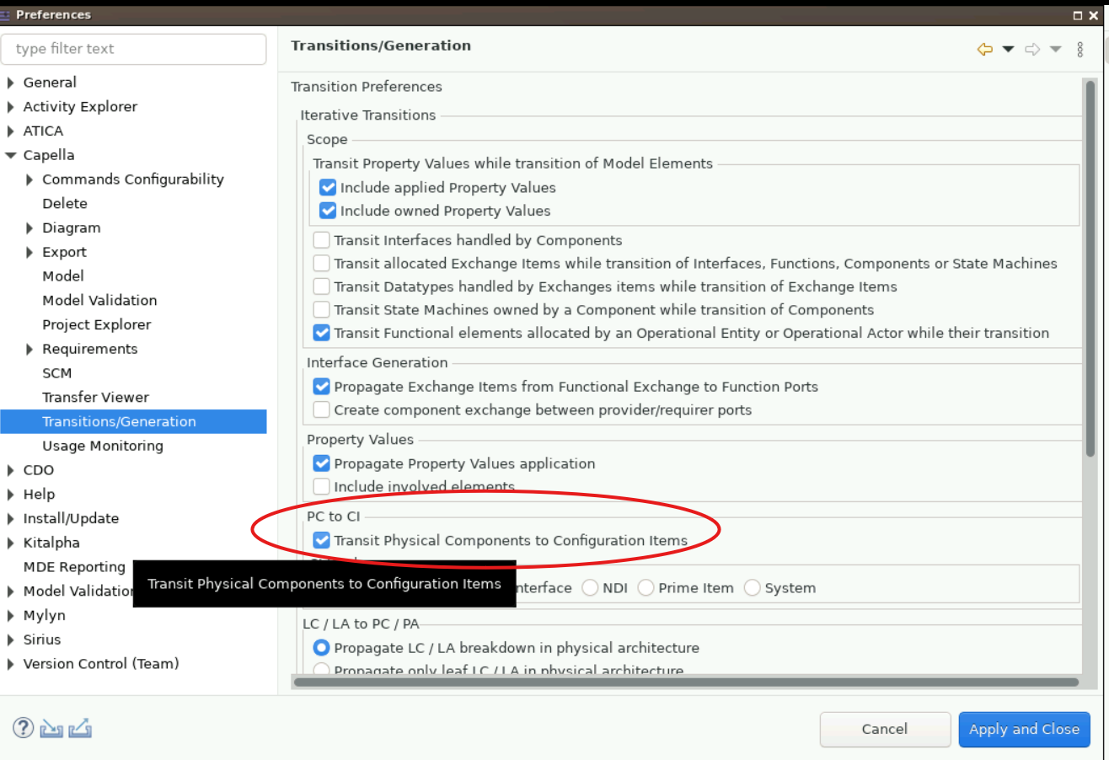
Task: Select the System radio button
Action: [x=752, y=587]
